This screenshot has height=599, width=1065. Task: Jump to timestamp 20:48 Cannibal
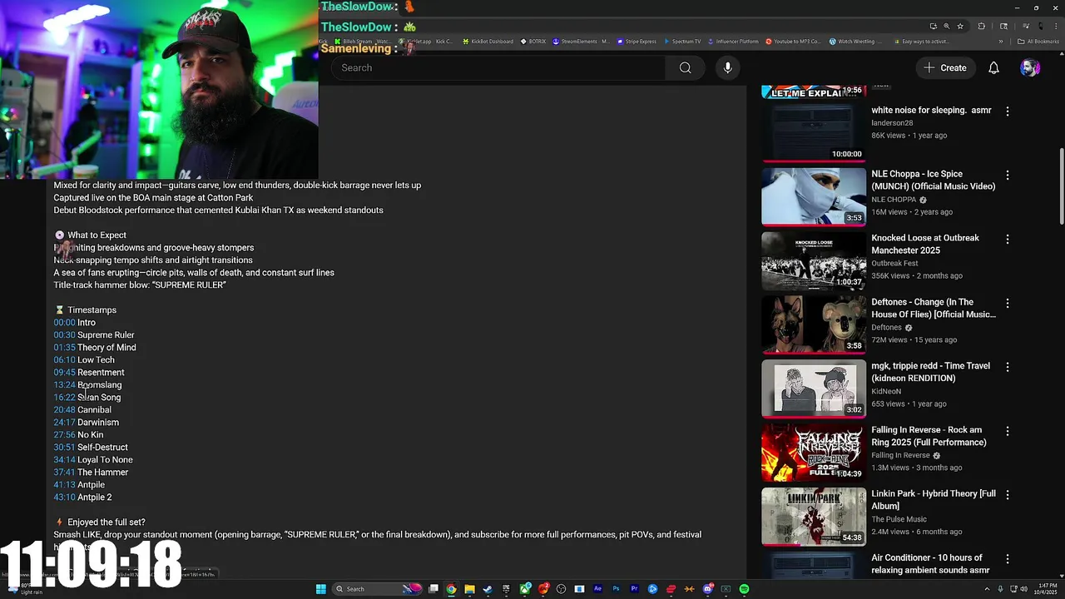tap(64, 409)
